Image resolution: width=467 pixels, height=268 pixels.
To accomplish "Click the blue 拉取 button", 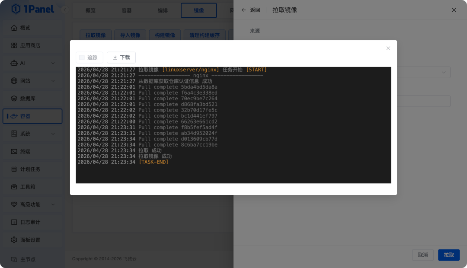I will tap(449, 255).
